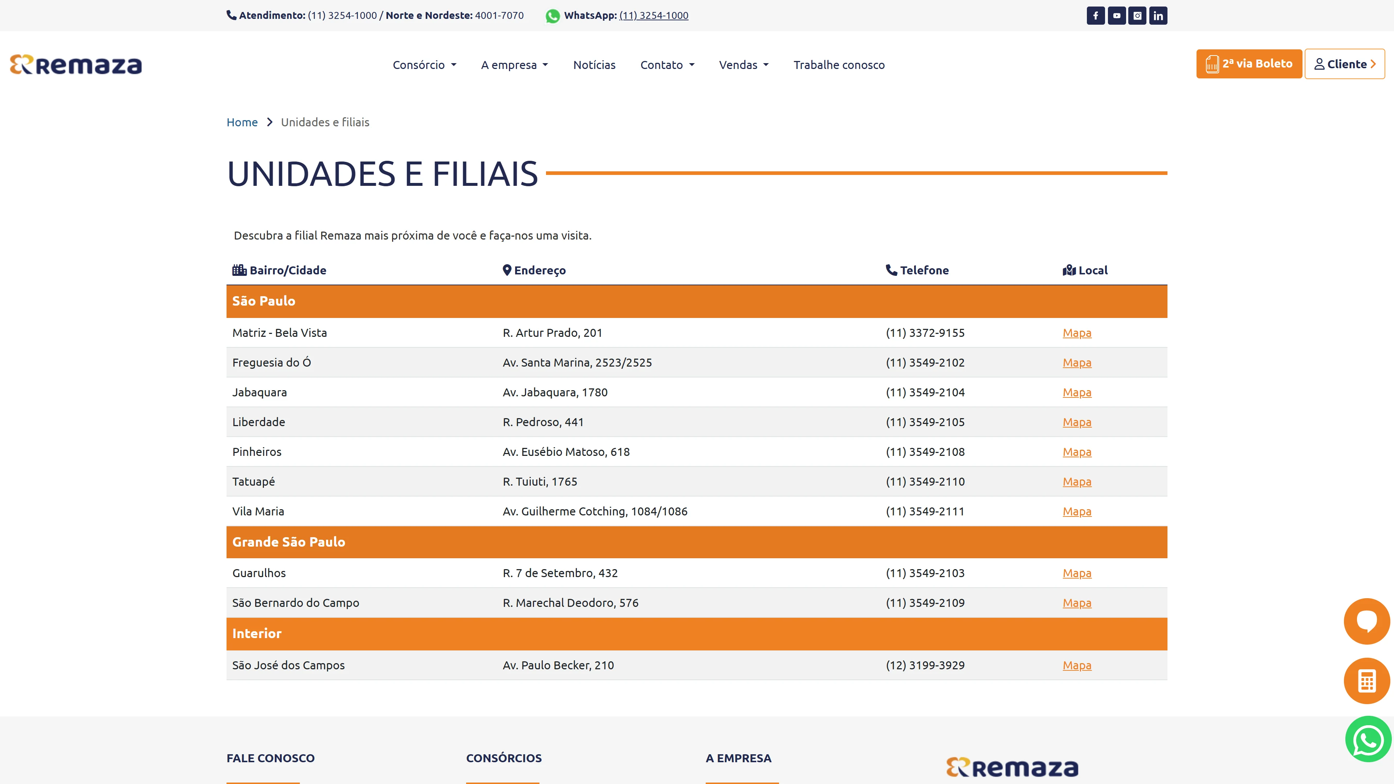Screen dimensions: 1394x784
Task: Click the location pin icon beside Endereço
Action: tap(507, 270)
